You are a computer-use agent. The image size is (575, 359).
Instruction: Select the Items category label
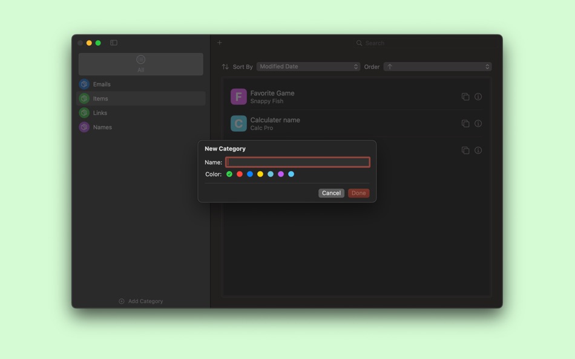click(x=100, y=99)
